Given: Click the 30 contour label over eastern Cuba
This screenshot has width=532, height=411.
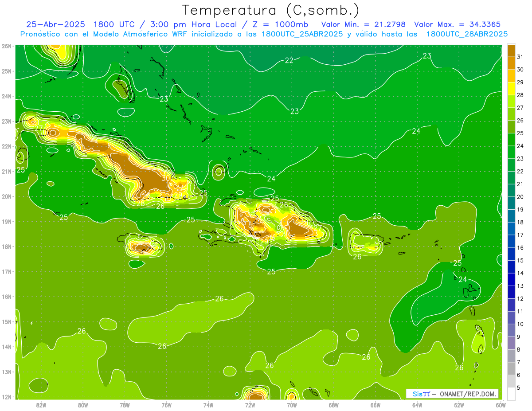Looking at the screenshot, I should coord(166,178).
